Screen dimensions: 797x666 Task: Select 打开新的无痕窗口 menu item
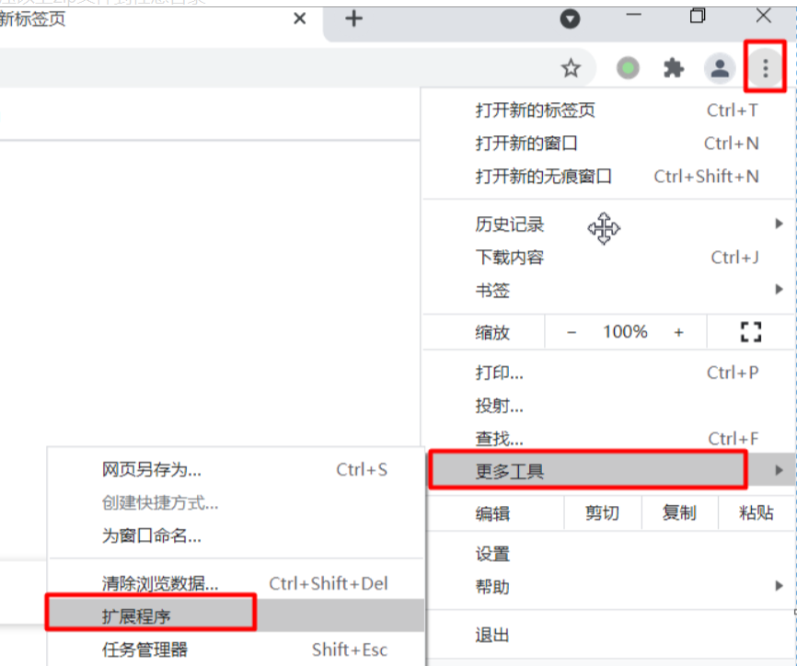click(x=609, y=177)
